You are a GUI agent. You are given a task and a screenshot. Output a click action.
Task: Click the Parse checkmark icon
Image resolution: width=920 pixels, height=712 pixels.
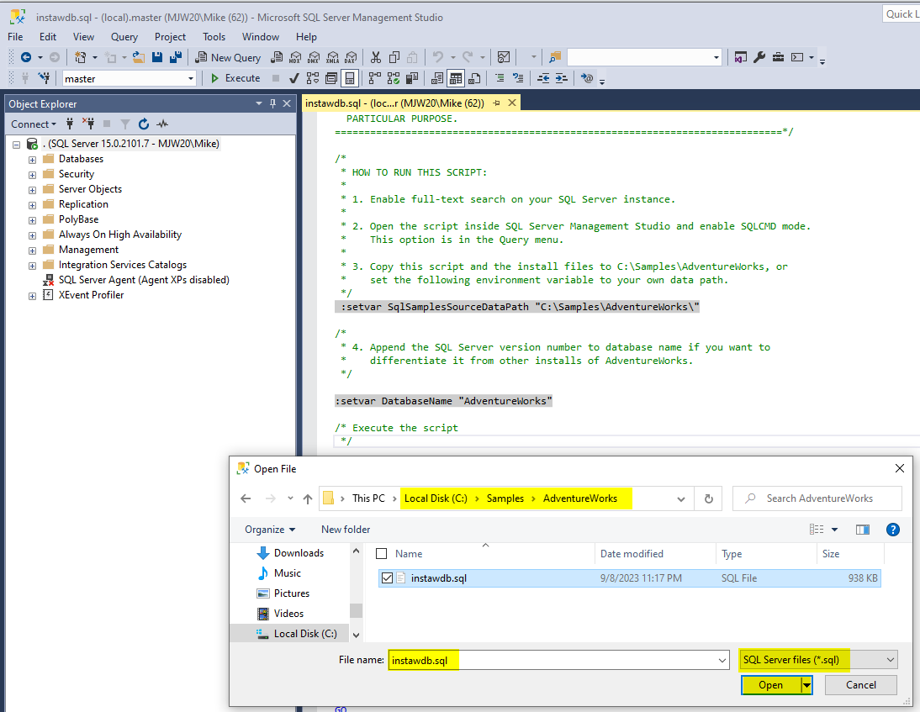pyautogui.click(x=294, y=78)
